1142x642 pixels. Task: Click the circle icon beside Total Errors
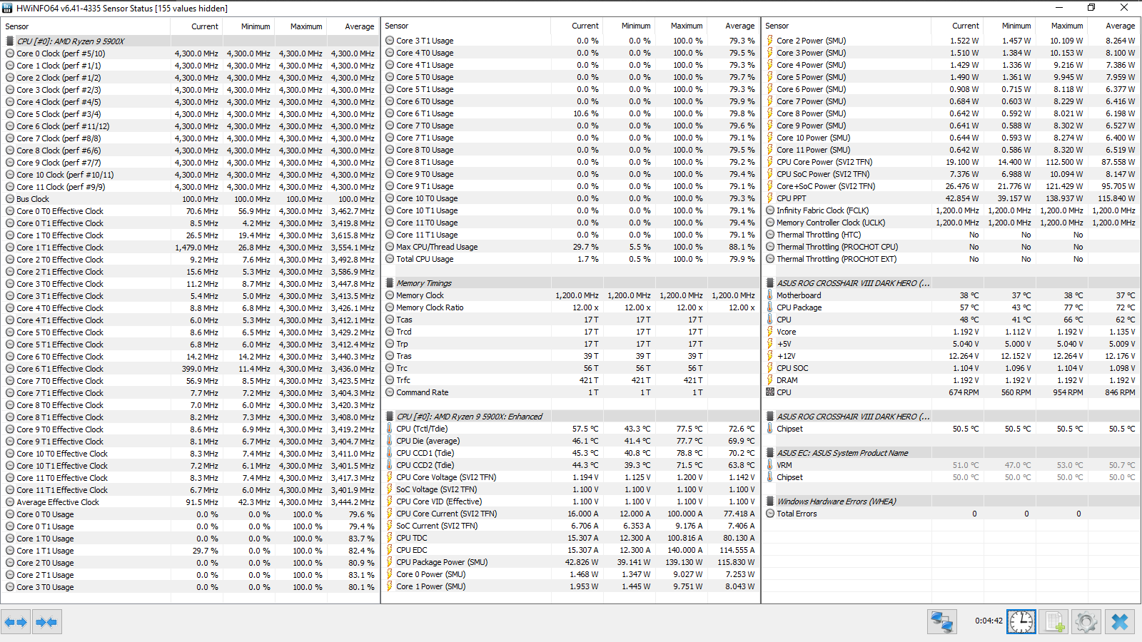770,514
